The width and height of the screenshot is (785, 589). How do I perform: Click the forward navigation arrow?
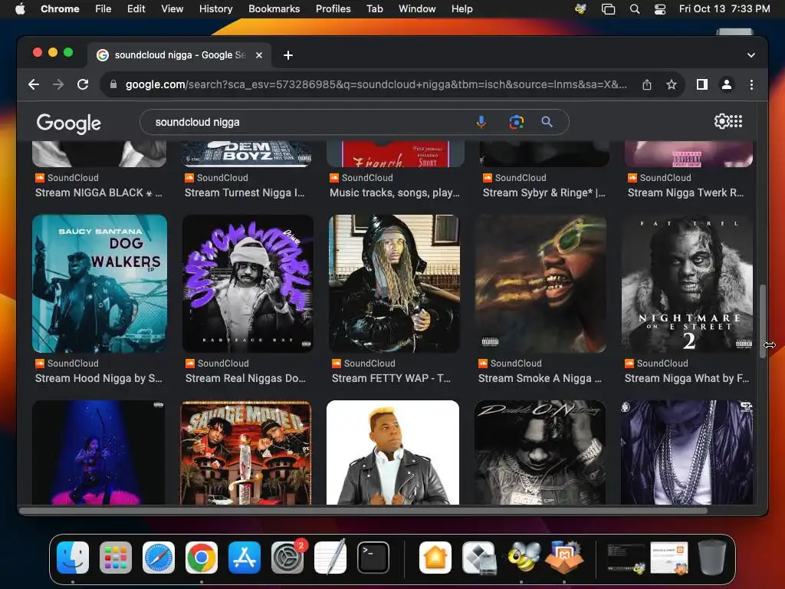click(x=58, y=84)
